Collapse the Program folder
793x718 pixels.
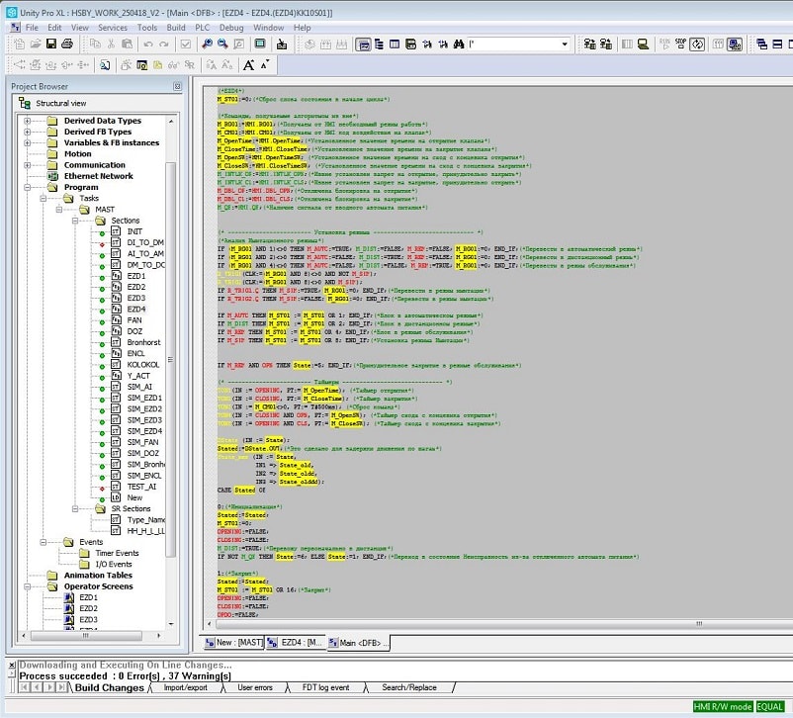pos(28,187)
